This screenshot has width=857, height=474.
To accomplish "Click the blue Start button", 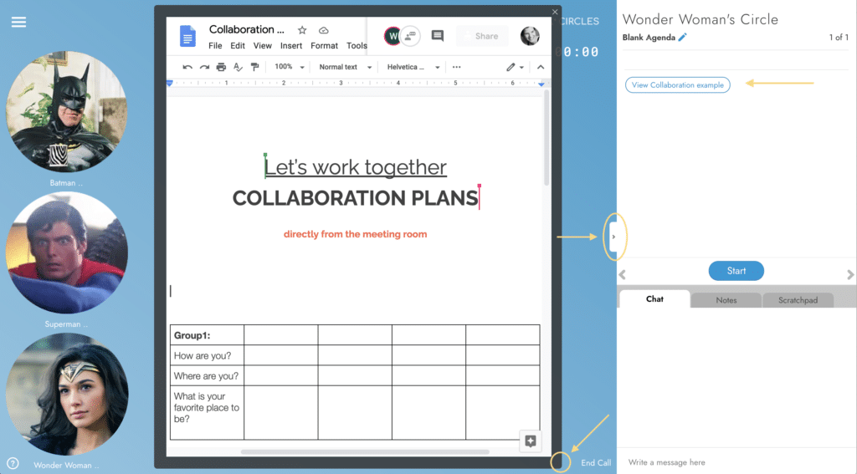I will pos(736,271).
